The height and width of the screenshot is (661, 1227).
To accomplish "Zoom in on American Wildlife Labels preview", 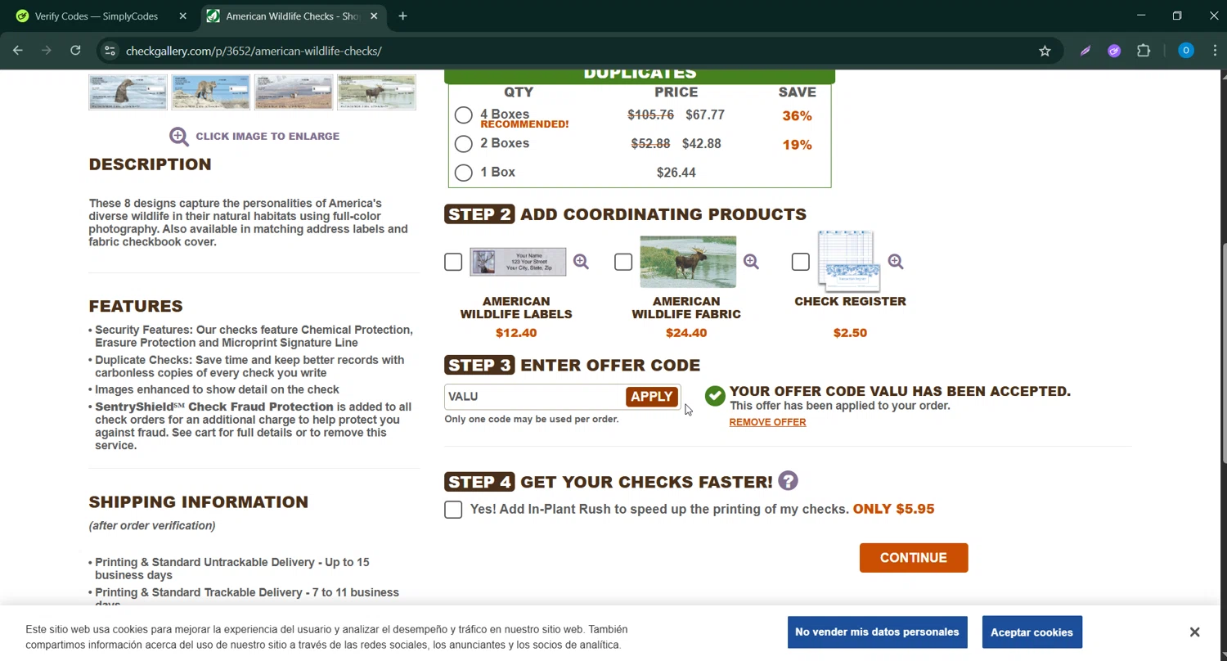I will (581, 262).
